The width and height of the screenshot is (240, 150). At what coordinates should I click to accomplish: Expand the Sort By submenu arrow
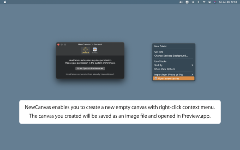(192, 65)
